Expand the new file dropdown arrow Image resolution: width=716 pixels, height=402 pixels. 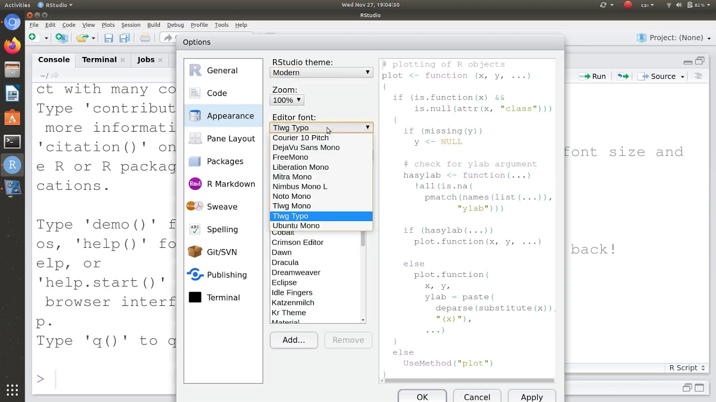(x=46, y=38)
